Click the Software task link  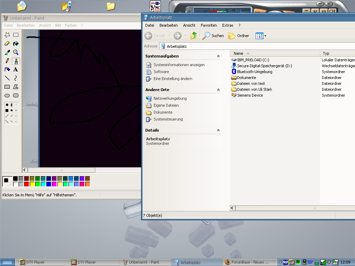161,72
